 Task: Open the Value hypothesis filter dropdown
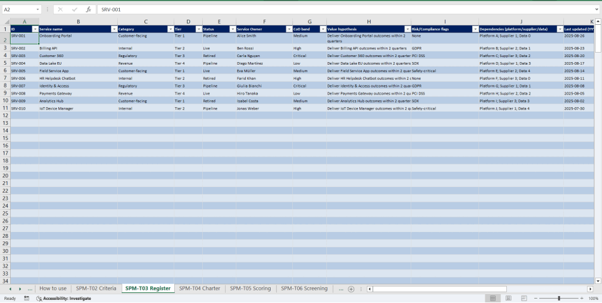pos(407,29)
